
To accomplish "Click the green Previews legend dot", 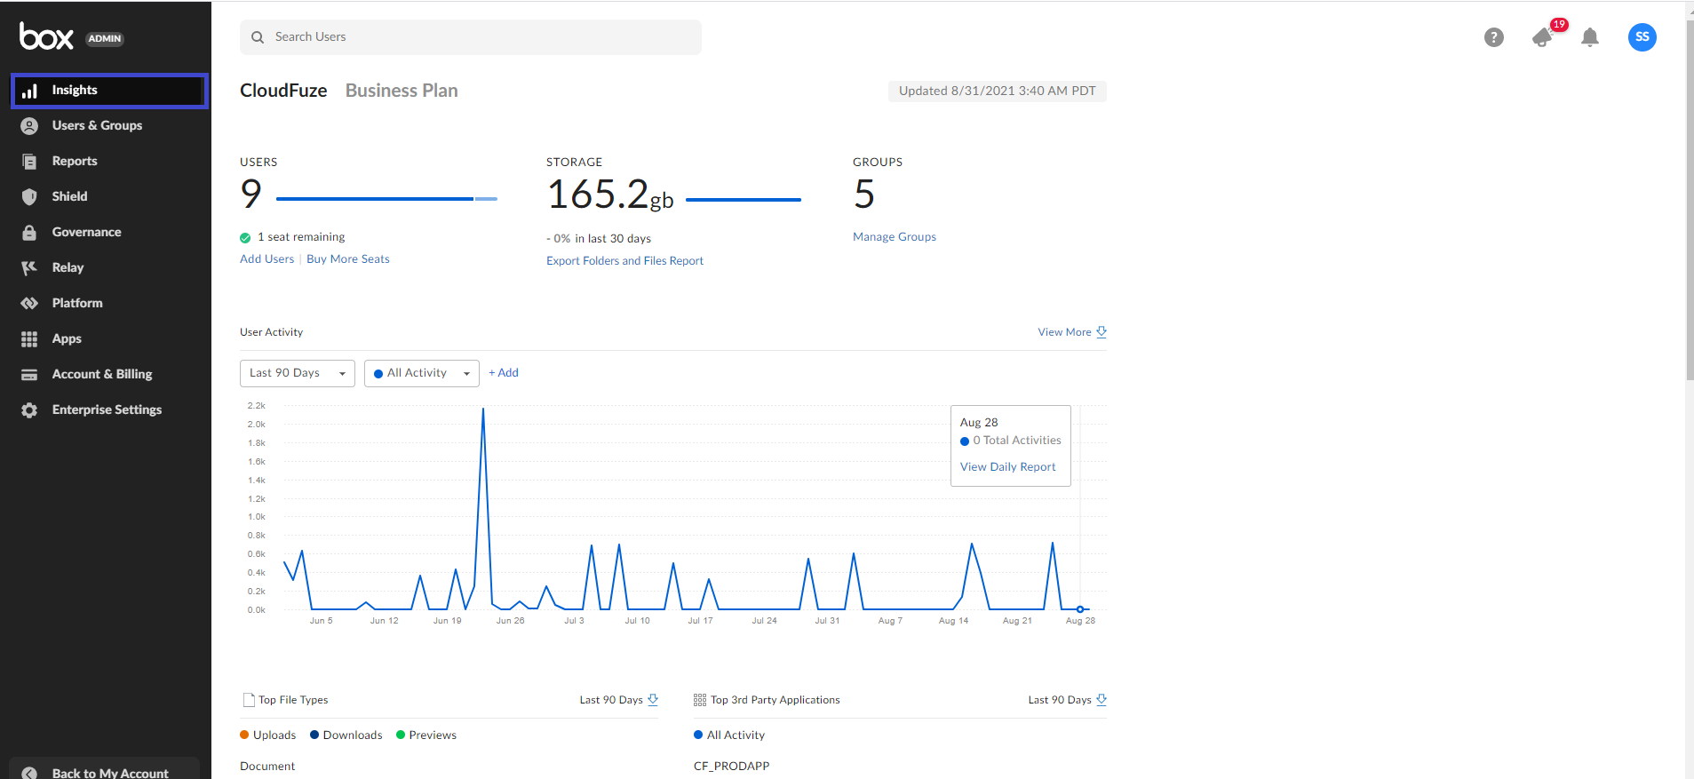I will [401, 735].
